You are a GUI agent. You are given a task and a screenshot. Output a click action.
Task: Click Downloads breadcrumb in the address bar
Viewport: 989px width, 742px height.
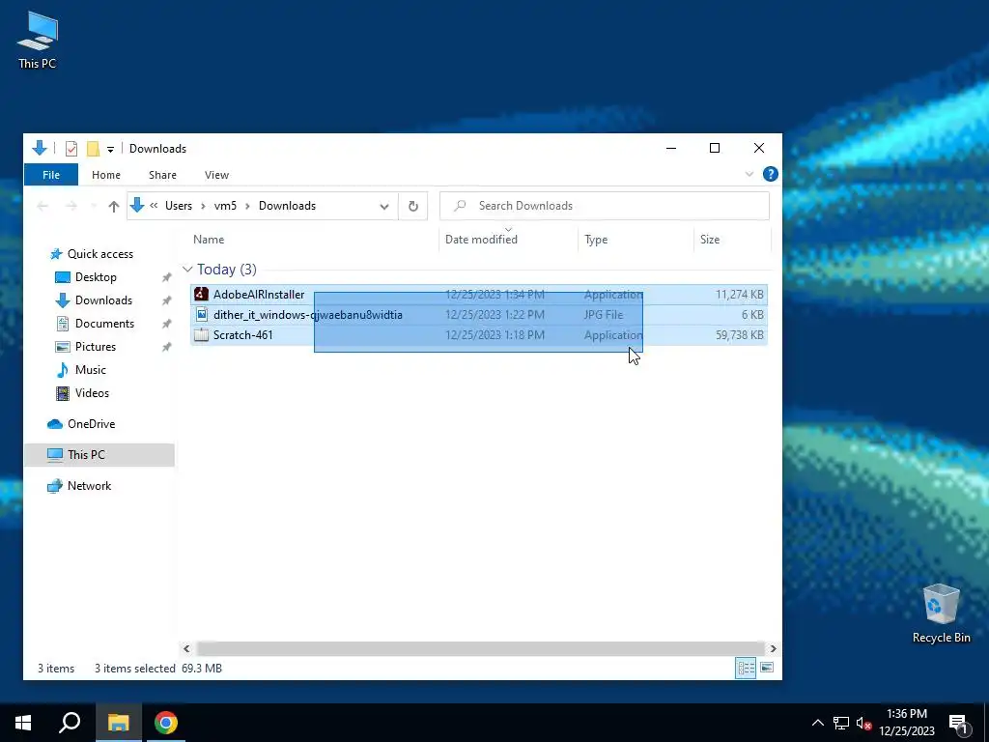[287, 206]
